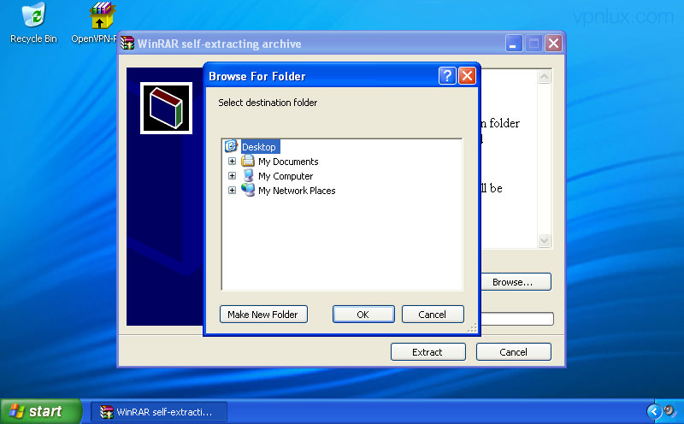The width and height of the screenshot is (684, 424).
Task: Expand the My Computer tree node
Action: click(x=232, y=176)
